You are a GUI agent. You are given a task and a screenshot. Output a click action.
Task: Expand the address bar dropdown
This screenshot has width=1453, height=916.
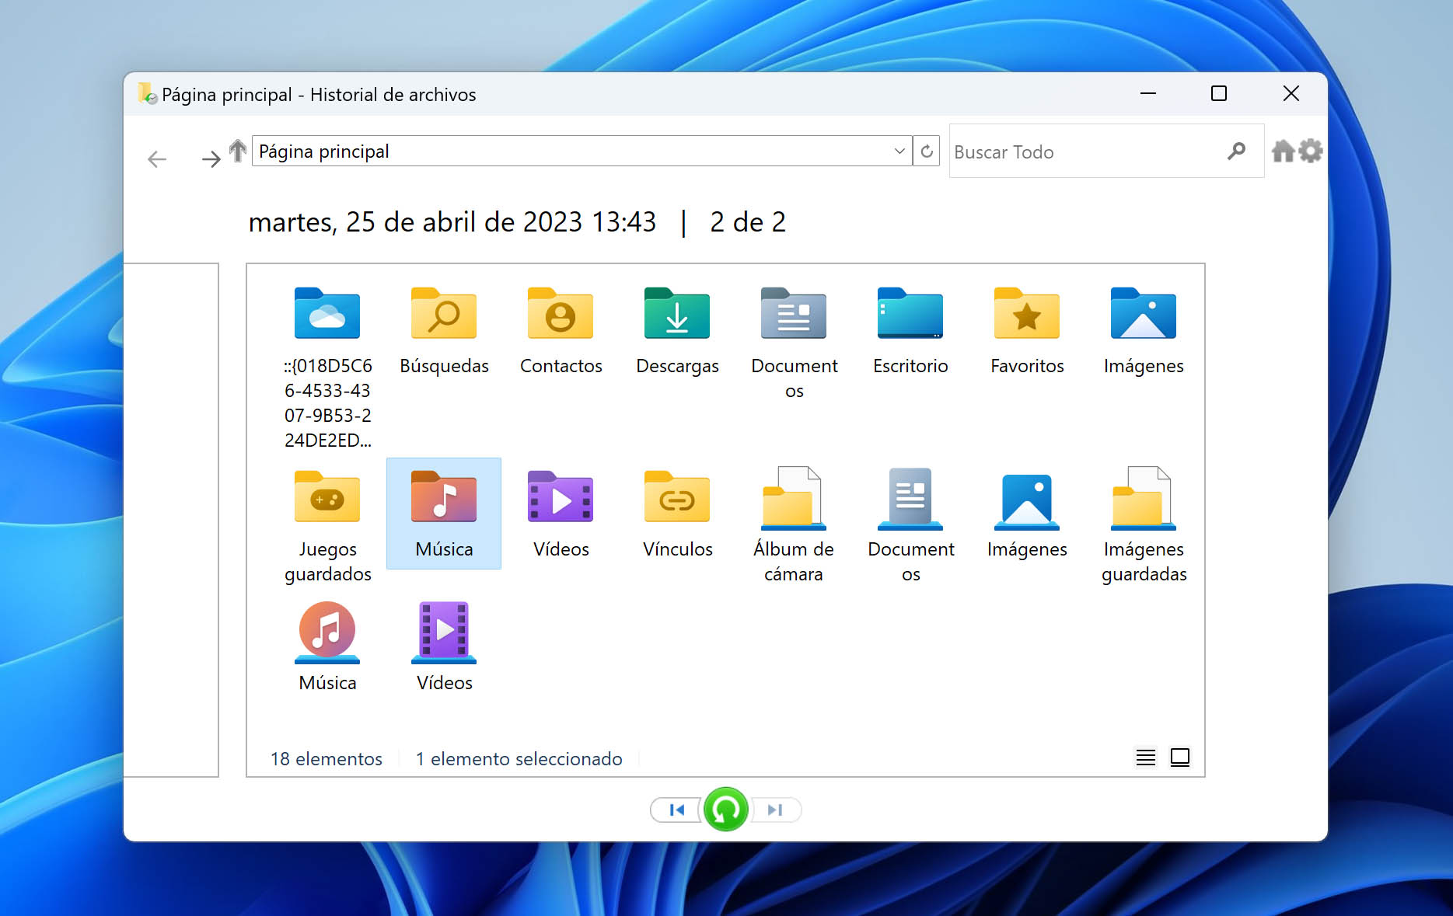[x=899, y=151]
